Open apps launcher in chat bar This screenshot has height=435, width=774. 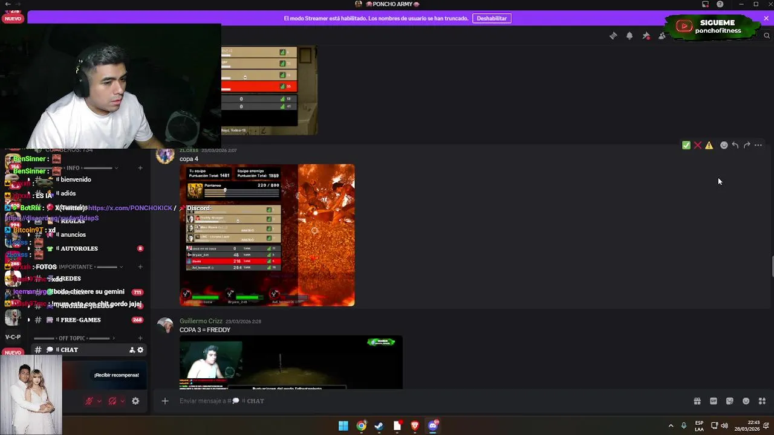click(762, 401)
